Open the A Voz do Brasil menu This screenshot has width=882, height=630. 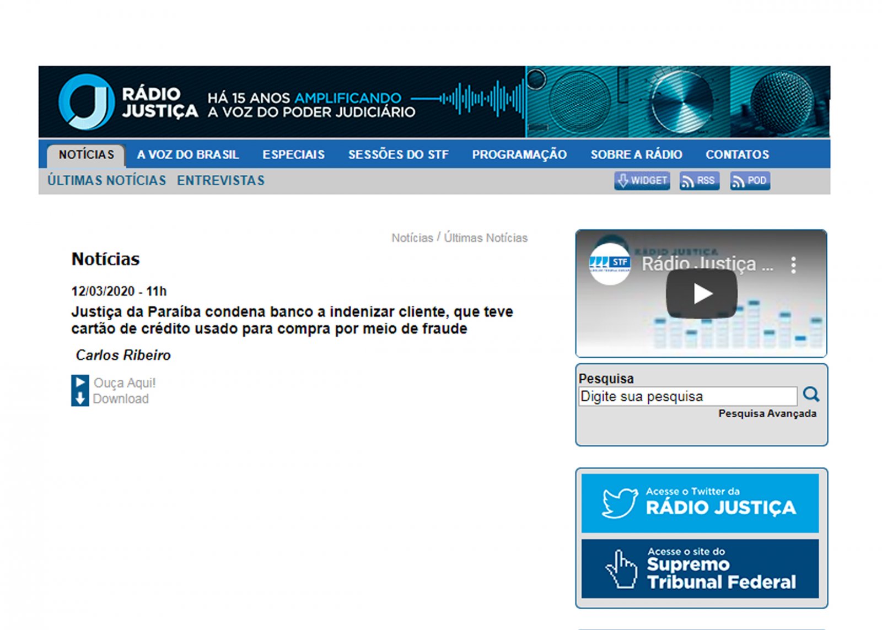tap(188, 155)
